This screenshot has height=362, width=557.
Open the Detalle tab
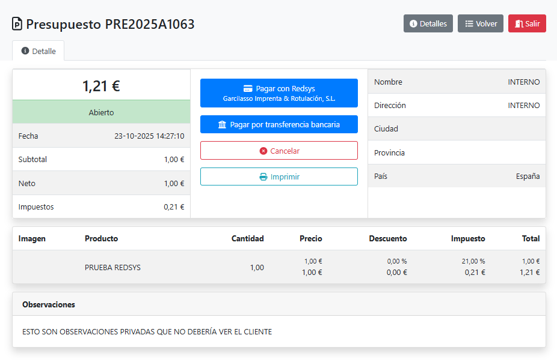point(38,51)
